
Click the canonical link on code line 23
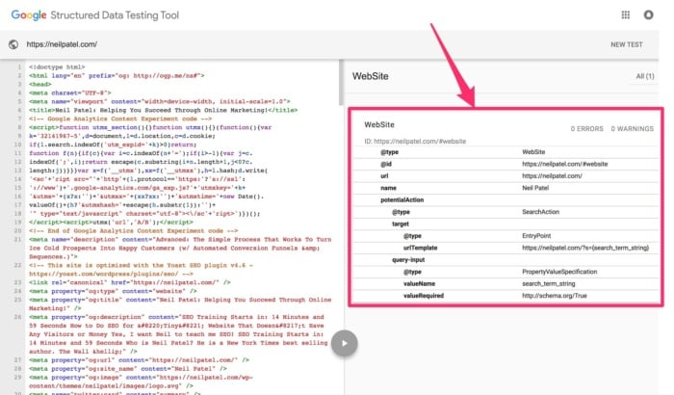[x=130, y=282]
